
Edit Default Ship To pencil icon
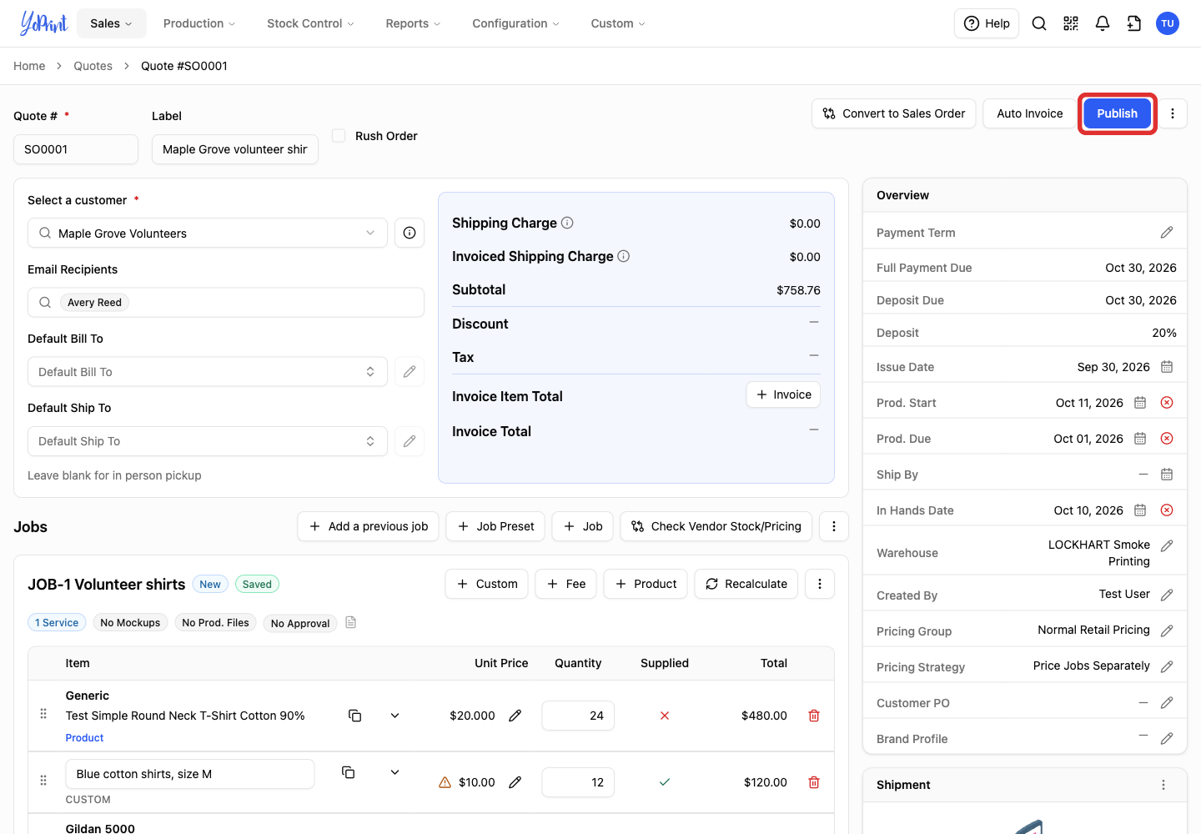pyautogui.click(x=410, y=441)
